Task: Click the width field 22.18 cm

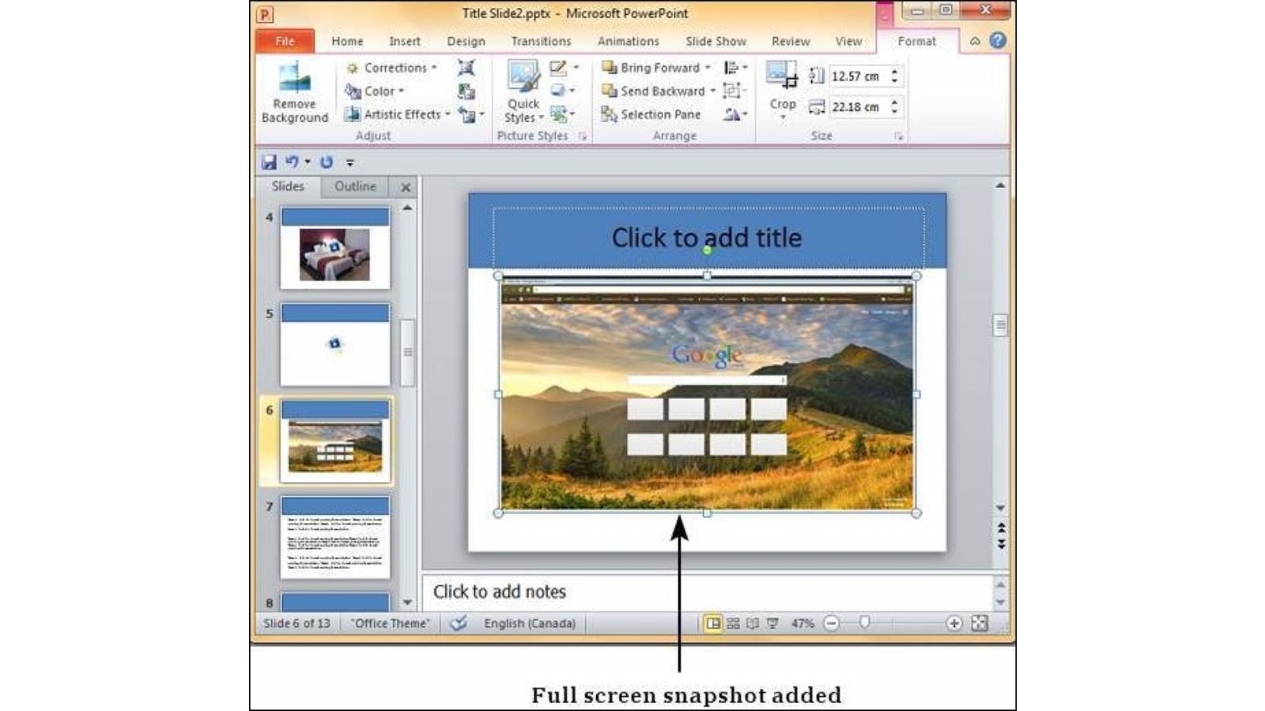Action: pyautogui.click(x=857, y=107)
